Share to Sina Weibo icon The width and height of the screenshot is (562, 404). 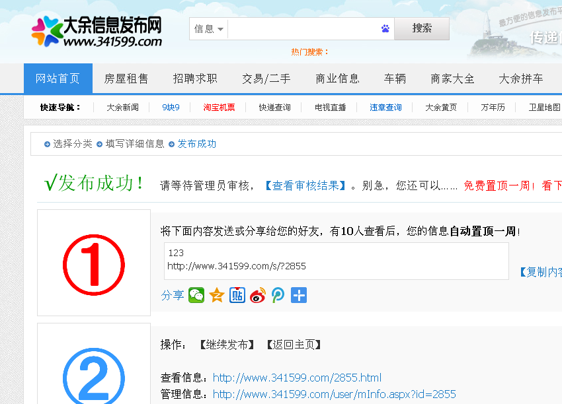coord(258,295)
